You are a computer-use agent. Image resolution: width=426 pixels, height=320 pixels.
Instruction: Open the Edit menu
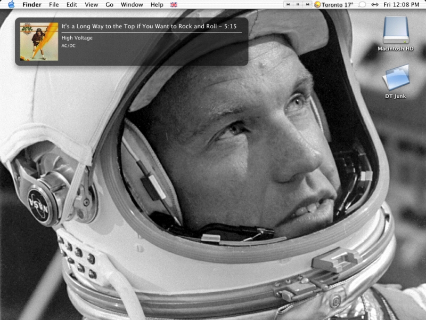[71, 4]
